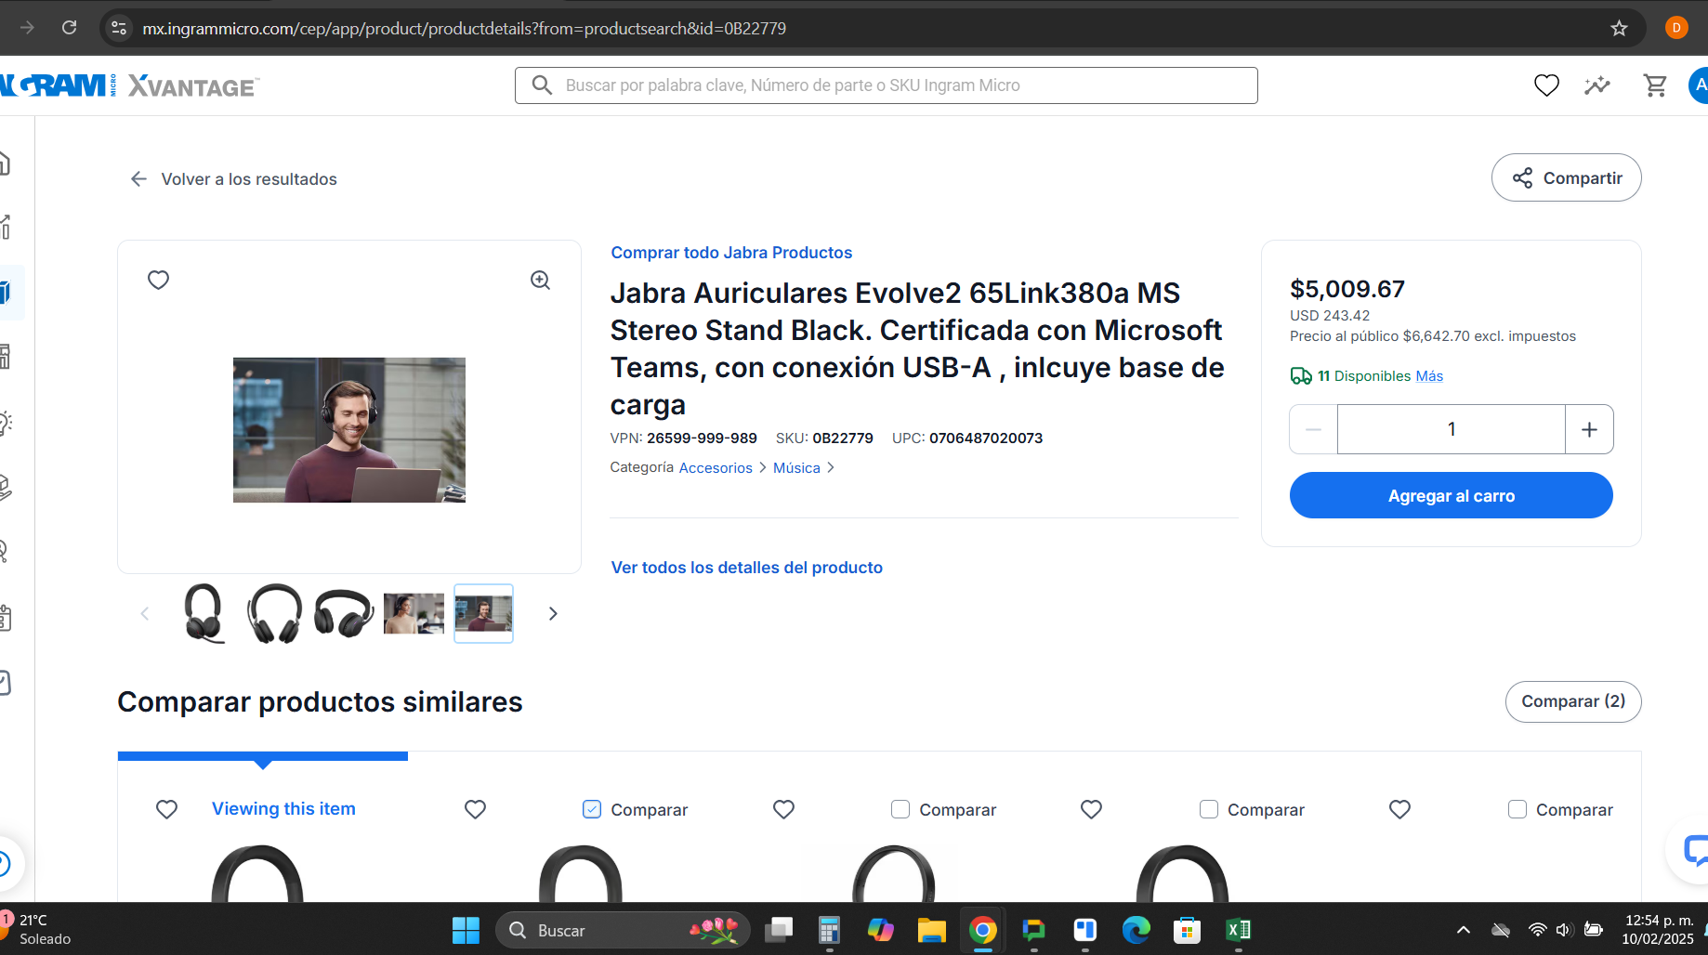This screenshot has height=955, width=1708.
Task: Open Comprar todo Jabra Productos link
Action: 731,253
